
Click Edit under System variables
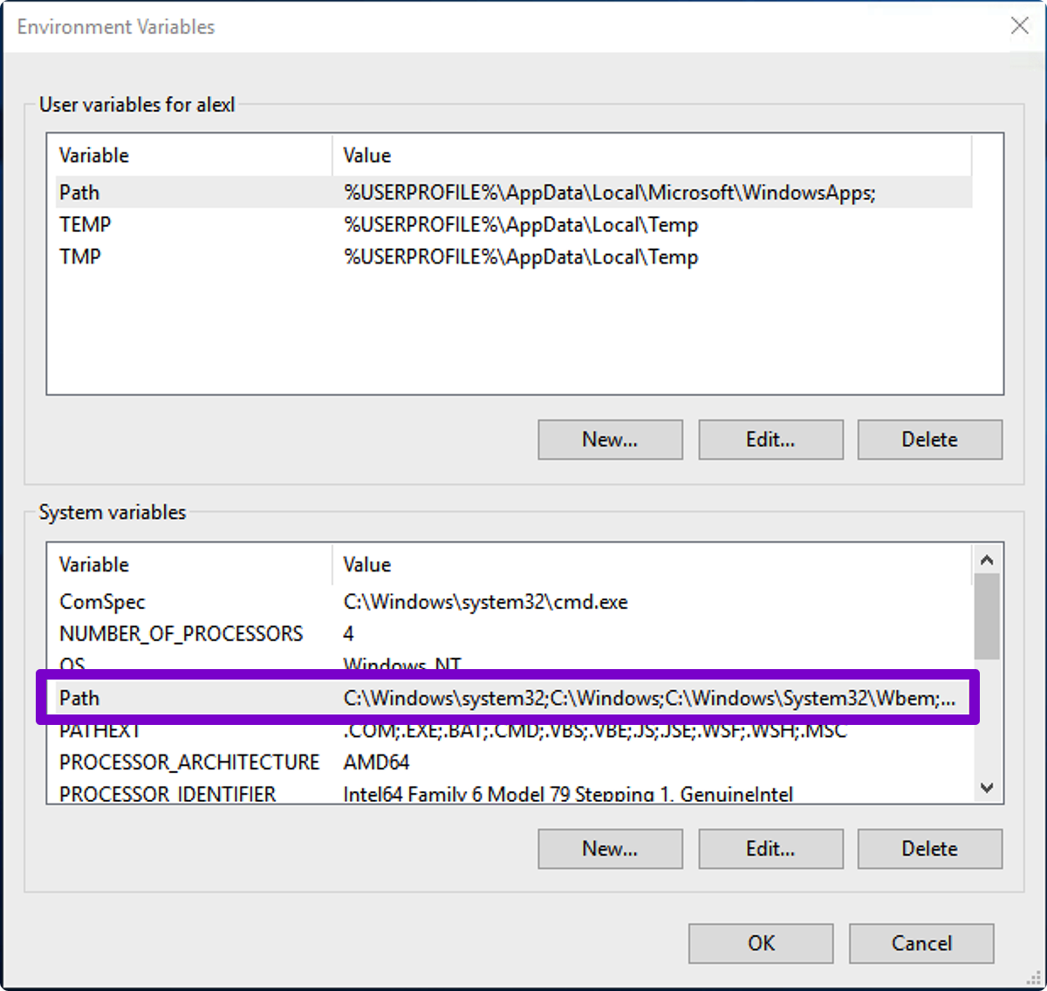(770, 848)
